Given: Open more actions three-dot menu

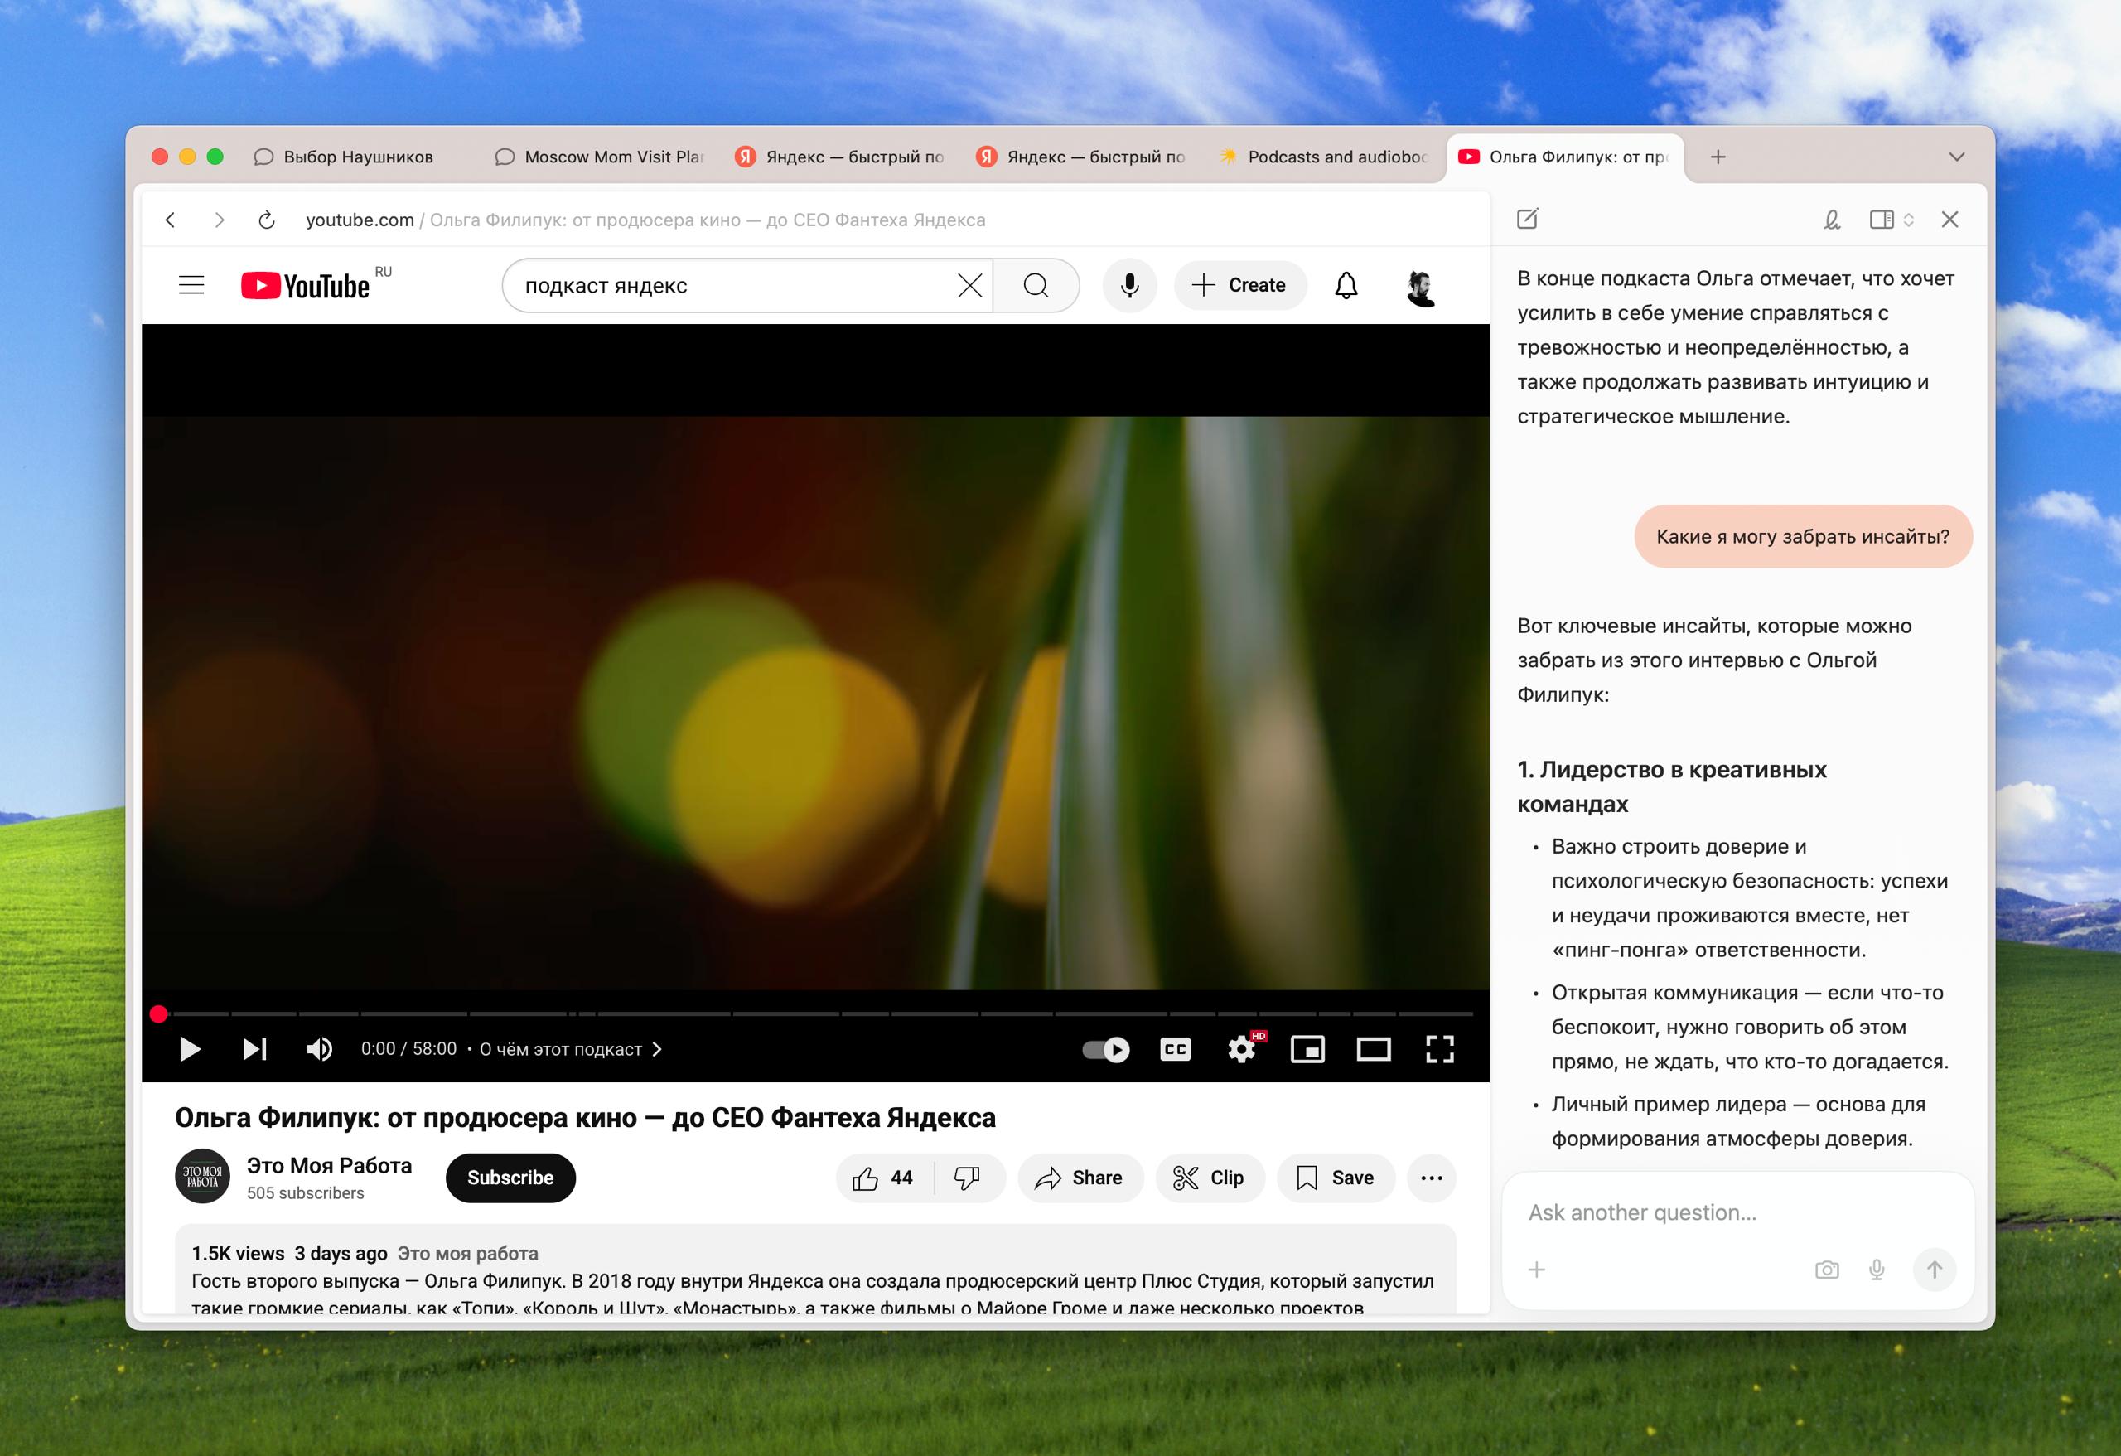Looking at the screenshot, I should point(1432,1178).
